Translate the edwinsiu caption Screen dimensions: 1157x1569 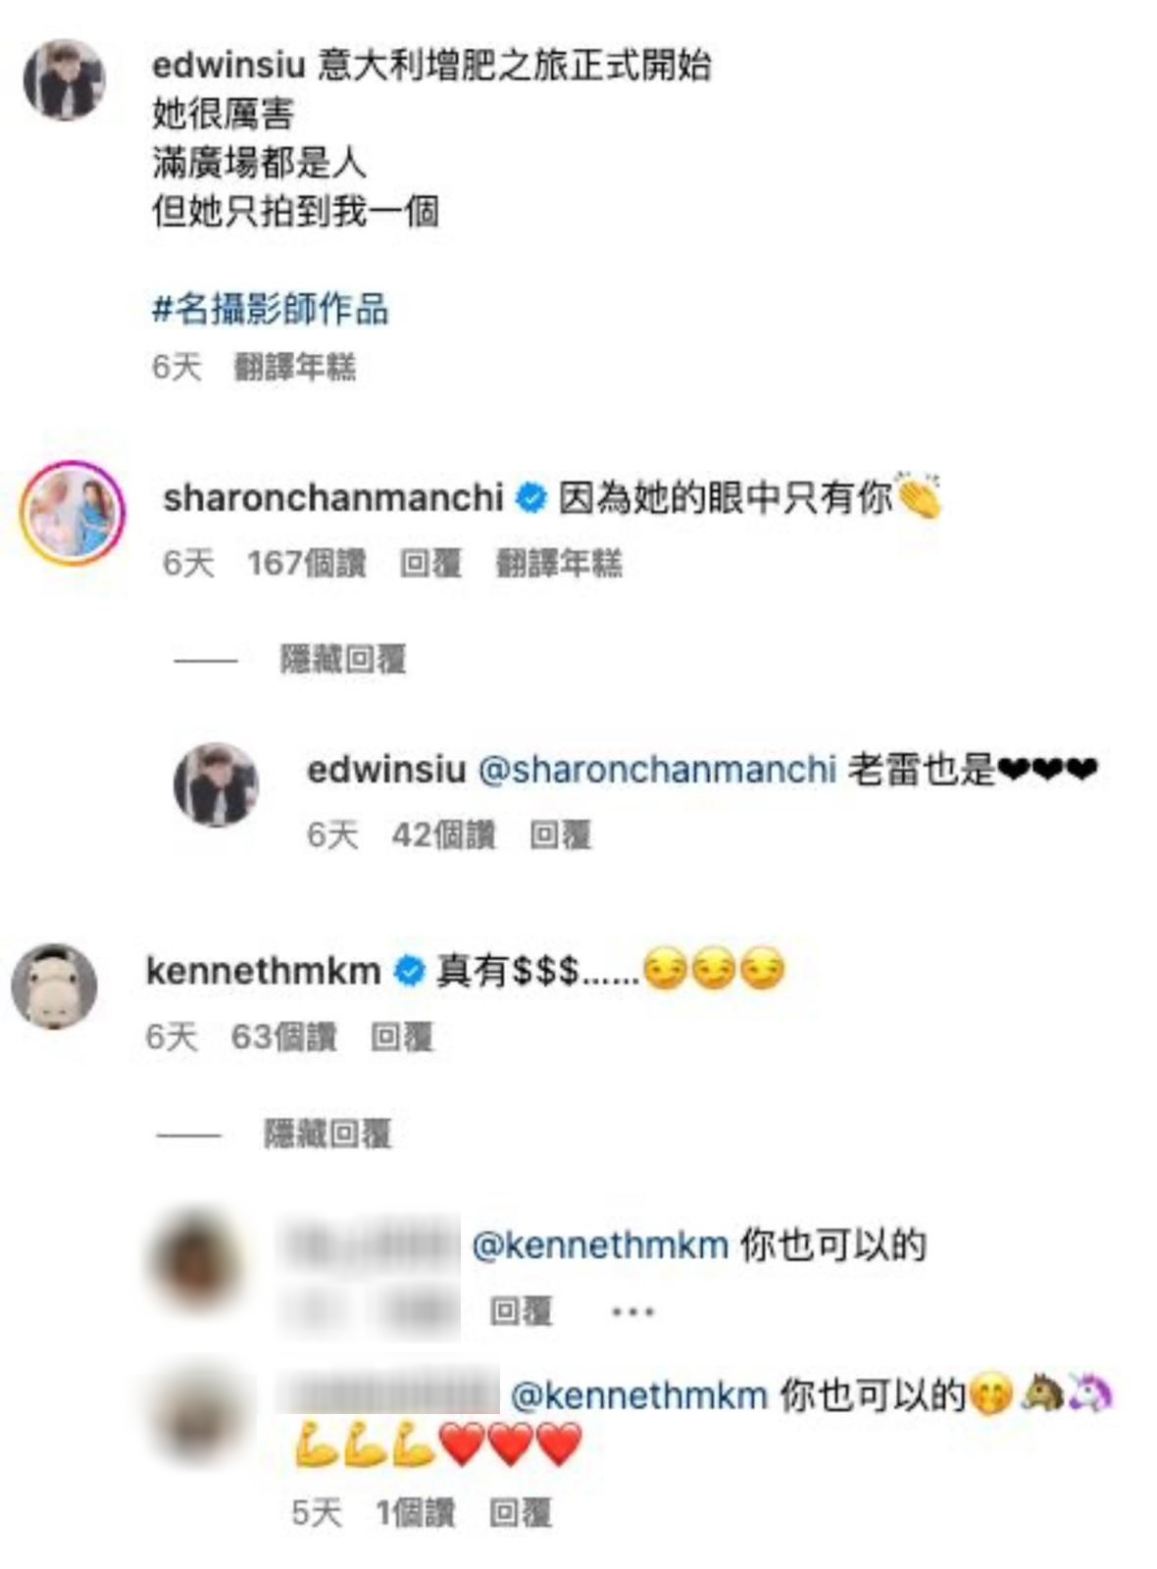[294, 367]
